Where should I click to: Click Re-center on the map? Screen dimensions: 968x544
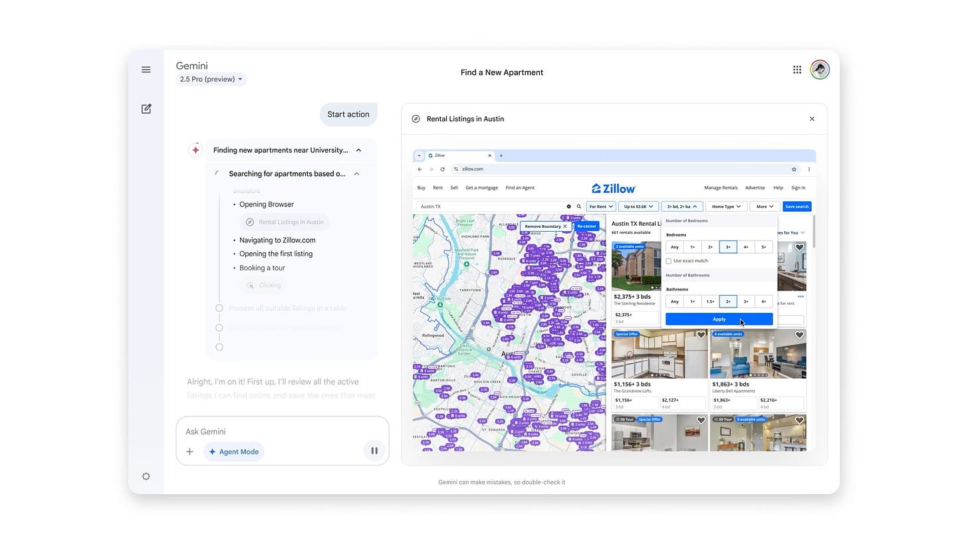pyautogui.click(x=586, y=227)
